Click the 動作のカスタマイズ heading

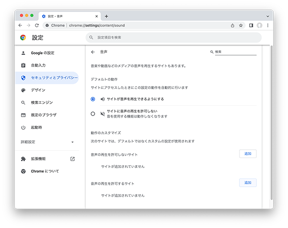[x=106, y=133]
